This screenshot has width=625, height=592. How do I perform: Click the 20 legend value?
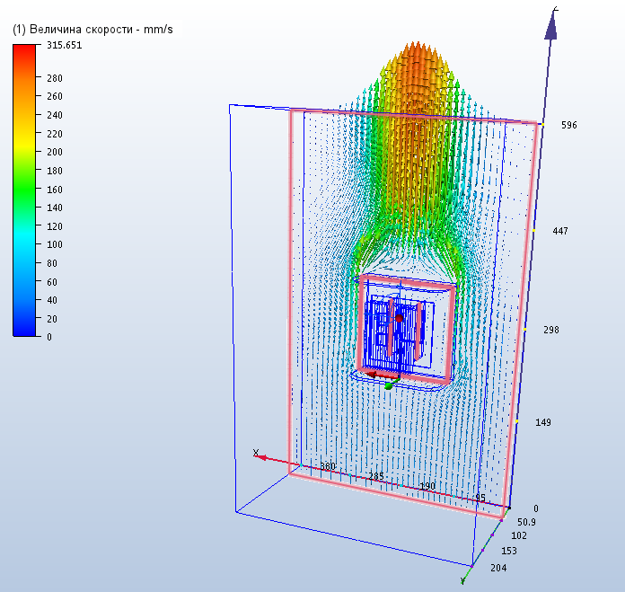pyautogui.click(x=52, y=319)
